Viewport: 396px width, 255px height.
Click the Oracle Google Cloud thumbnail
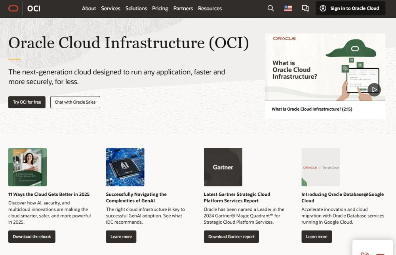pyautogui.click(x=320, y=167)
